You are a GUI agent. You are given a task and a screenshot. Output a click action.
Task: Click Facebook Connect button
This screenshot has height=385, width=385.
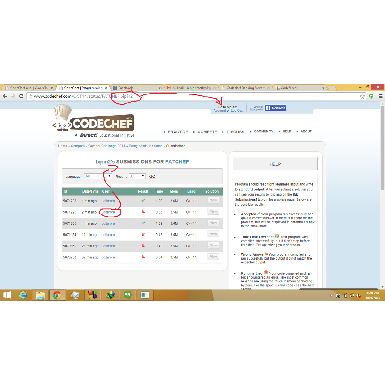coord(276,108)
